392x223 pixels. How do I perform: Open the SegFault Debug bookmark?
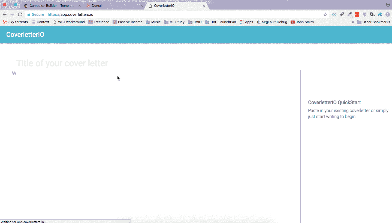click(x=272, y=22)
